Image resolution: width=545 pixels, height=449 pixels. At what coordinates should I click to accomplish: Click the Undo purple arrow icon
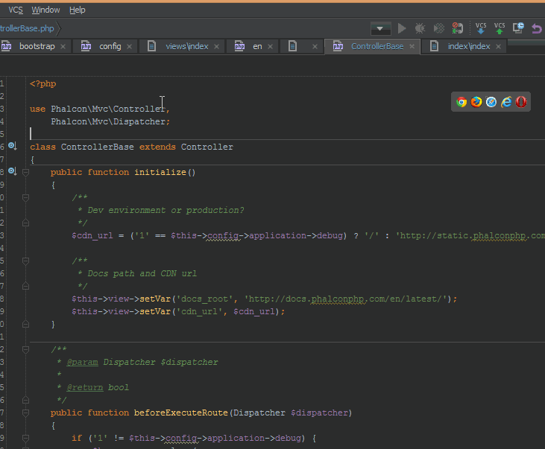pos(537,28)
